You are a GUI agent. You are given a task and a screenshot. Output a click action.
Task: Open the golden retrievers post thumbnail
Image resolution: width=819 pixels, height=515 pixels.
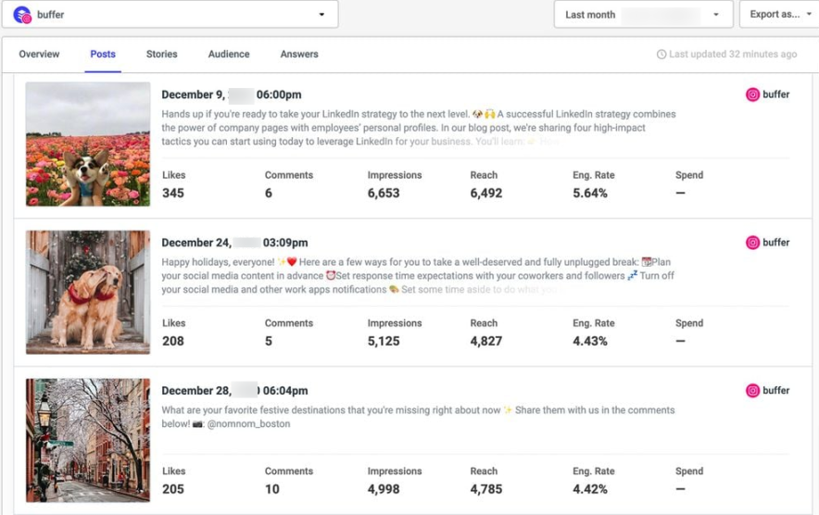tap(88, 293)
